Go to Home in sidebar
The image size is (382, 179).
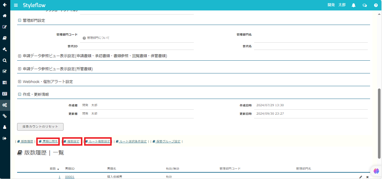[x=5, y=16]
